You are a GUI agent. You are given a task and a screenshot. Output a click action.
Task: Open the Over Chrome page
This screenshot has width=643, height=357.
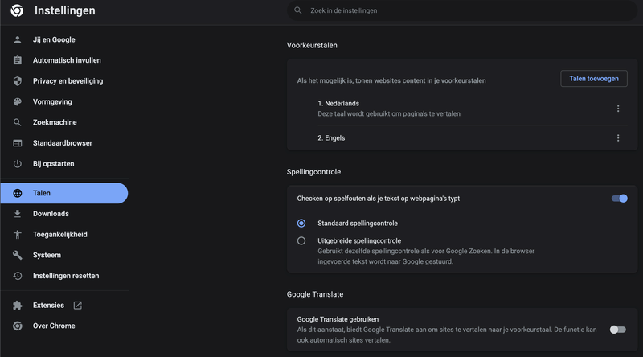(54, 326)
